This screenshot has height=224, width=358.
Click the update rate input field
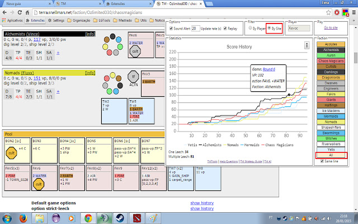point(196,29)
